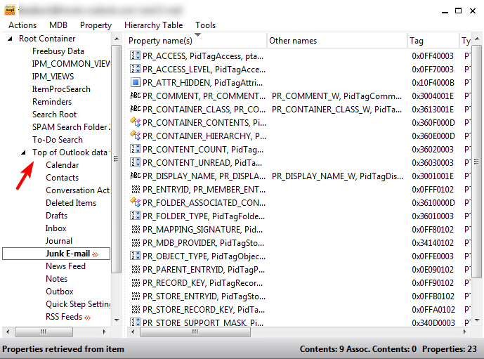
Task: Select the To-Do Search folder
Action: 58,140
